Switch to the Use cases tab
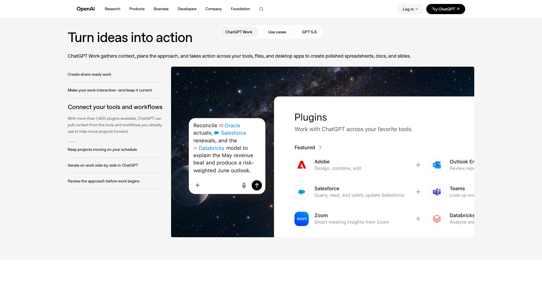 click(277, 32)
